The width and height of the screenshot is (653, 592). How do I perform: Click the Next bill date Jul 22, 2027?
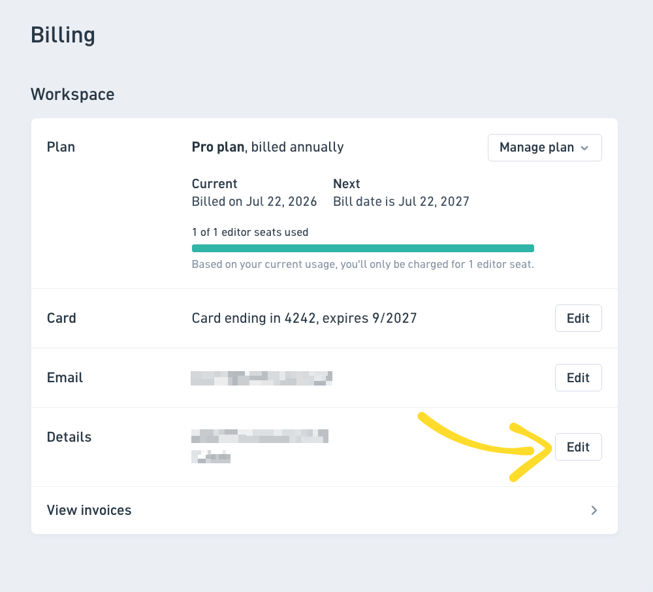click(x=401, y=202)
